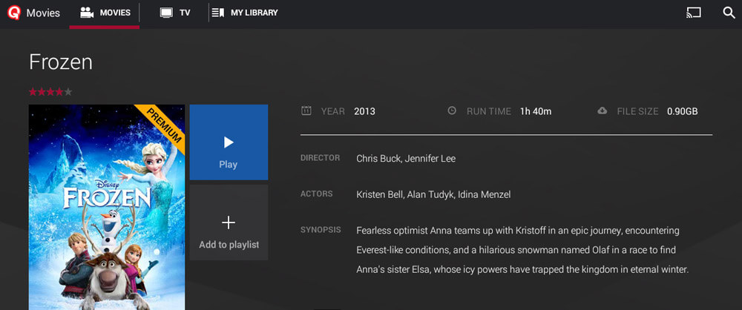Open the MY LIBRARY tab
This screenshot has width=742, height=310.
(x=245, y=13)
